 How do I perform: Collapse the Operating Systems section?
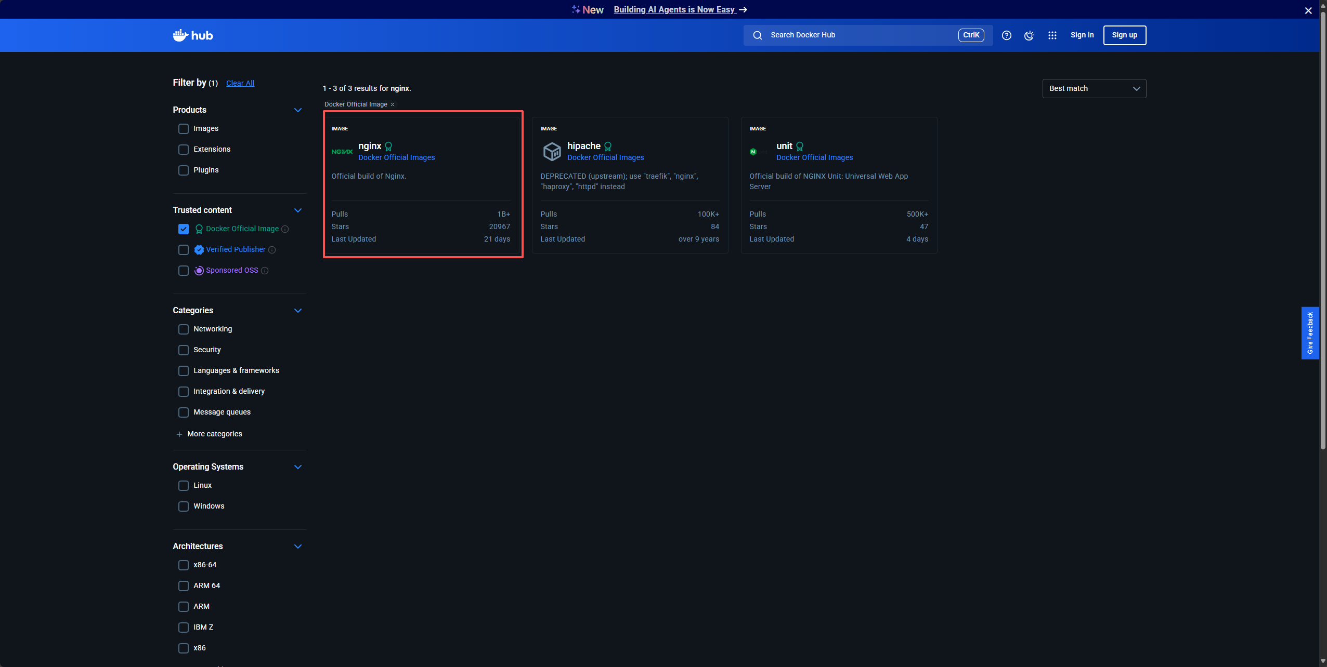[298, 467]
